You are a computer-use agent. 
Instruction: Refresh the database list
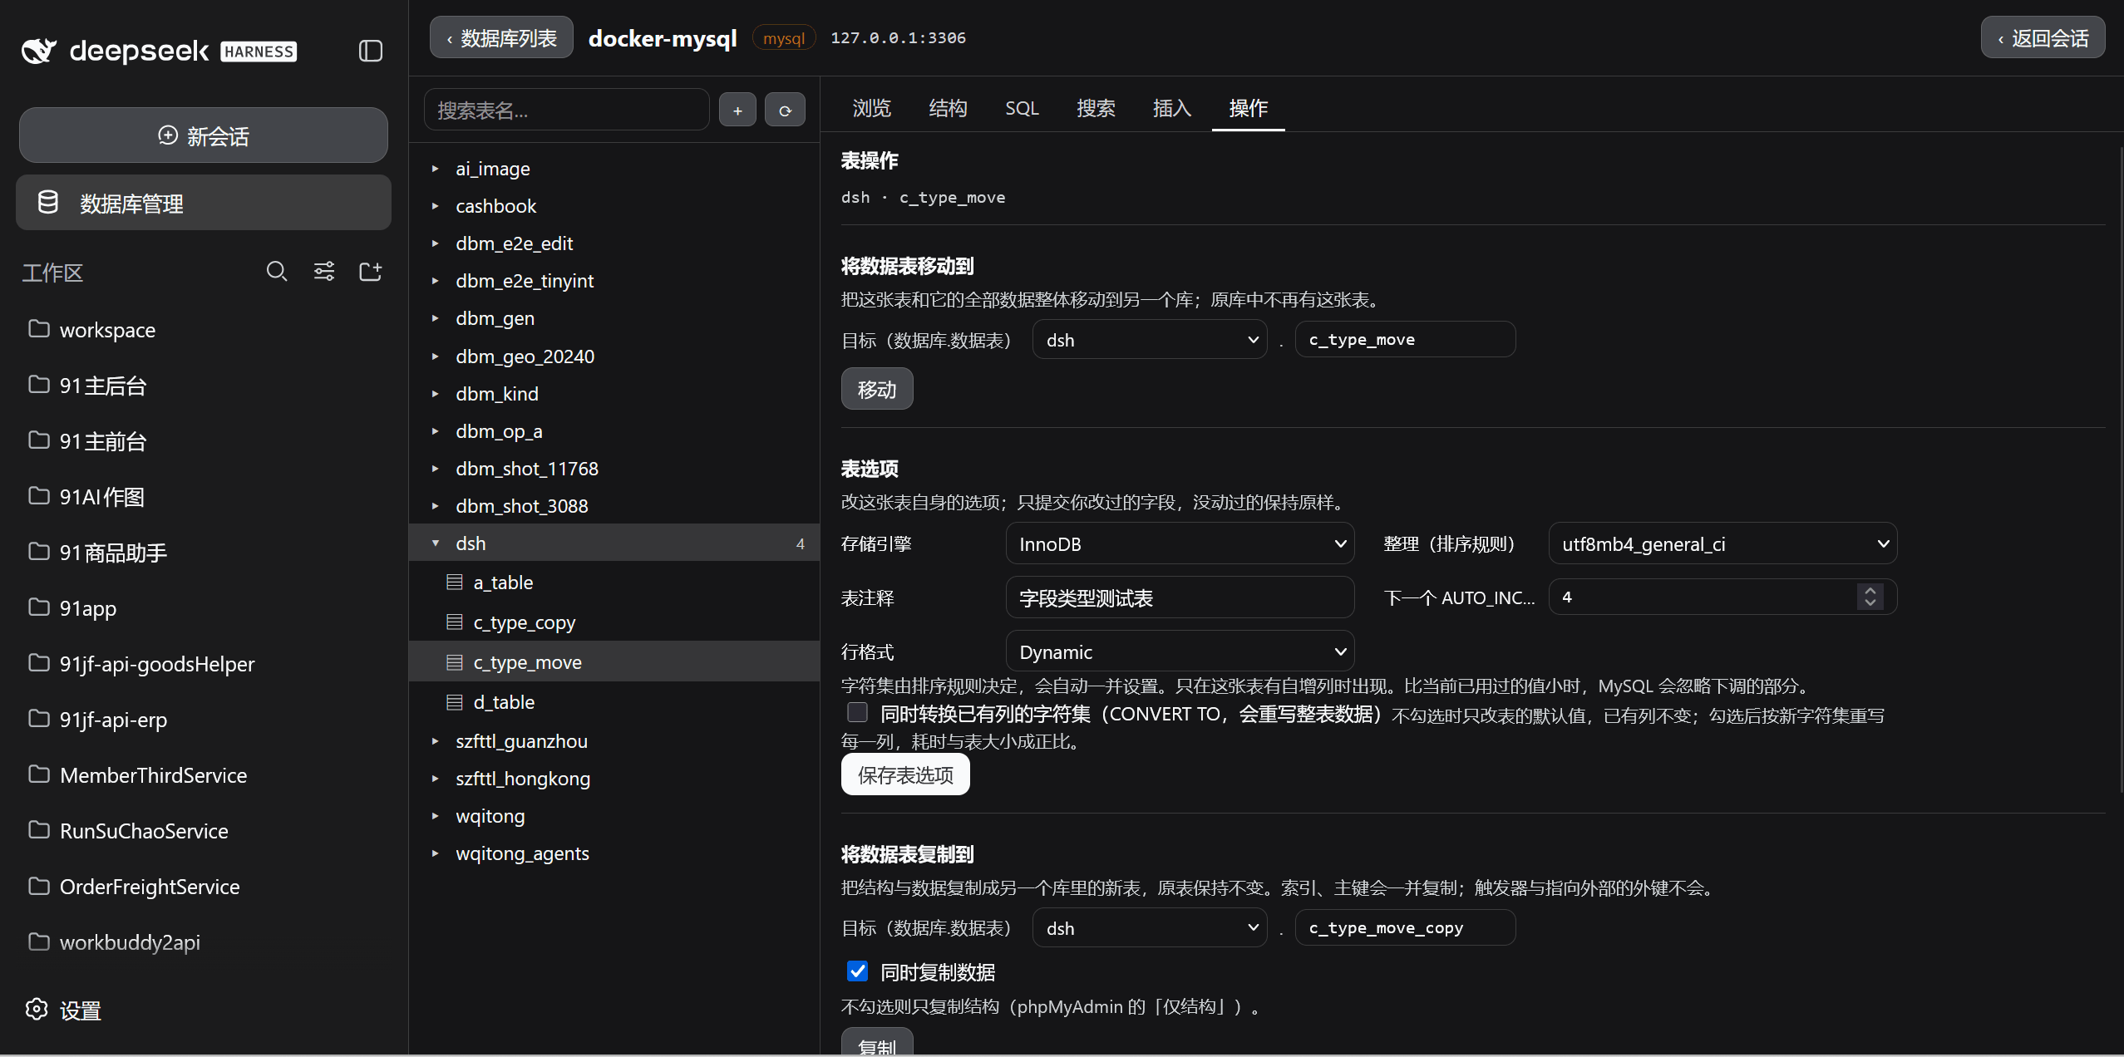[x=785, y=110]
